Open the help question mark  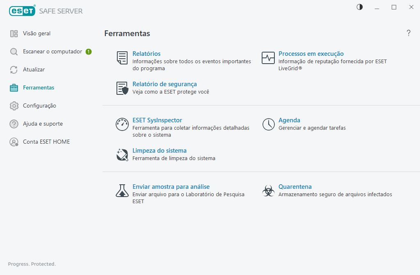[409, 33]
